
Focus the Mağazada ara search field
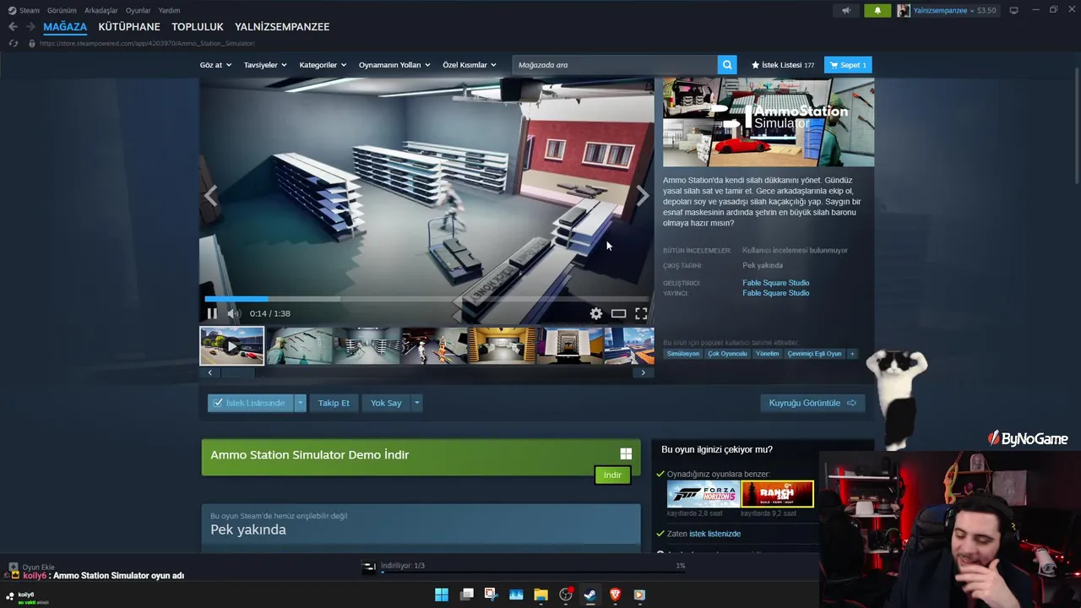click(x=615, y=65)
